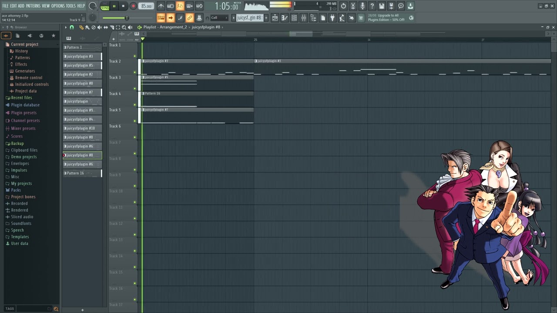
Task: Select the Zoom tool in Playlist toolbar
Action: (124, 27)
